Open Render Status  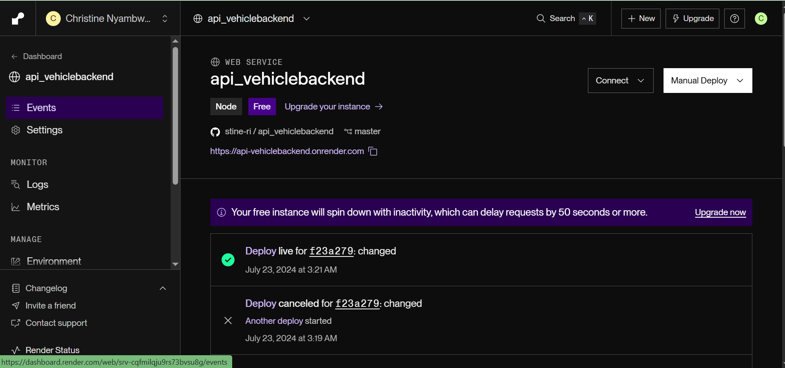(52, 350)
